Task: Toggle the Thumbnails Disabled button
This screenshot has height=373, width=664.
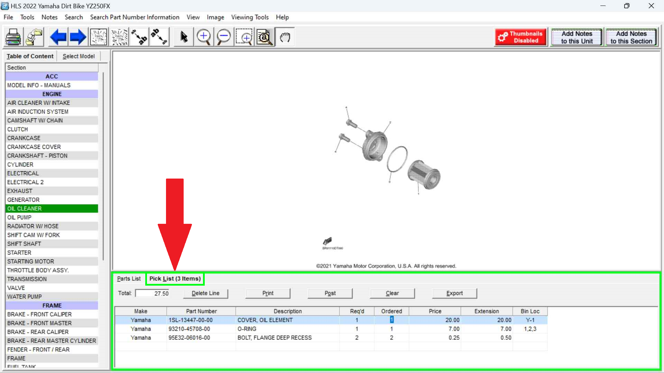Action: coord(521,37)
